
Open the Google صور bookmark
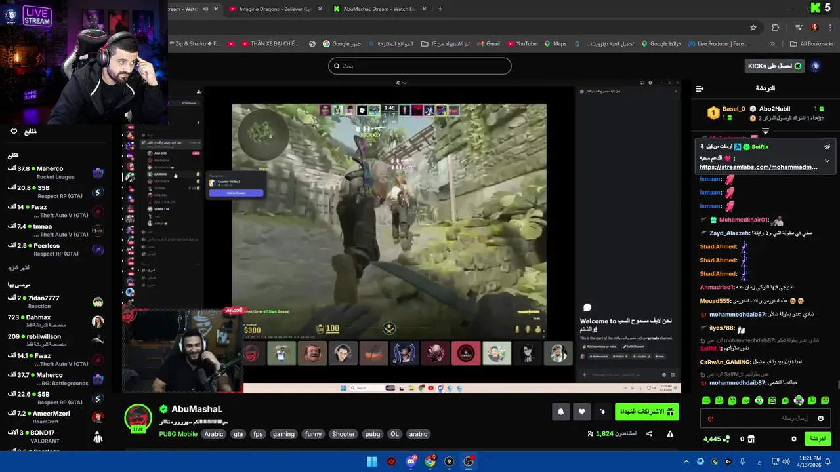click(342, 44)
